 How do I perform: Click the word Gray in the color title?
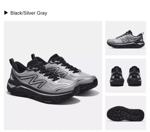[42, 13]
